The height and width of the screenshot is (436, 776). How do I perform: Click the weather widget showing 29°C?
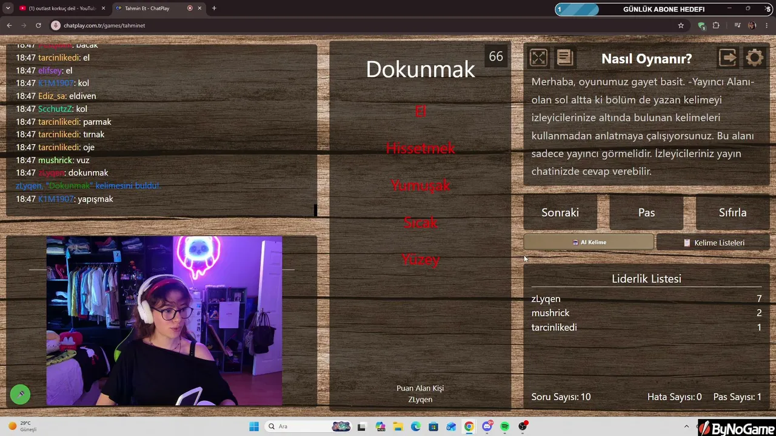tap(22, 426)
